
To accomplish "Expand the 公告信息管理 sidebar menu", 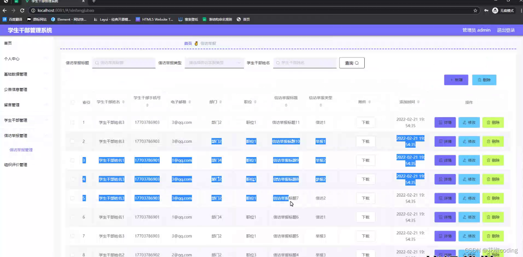I will pos(26,90).
